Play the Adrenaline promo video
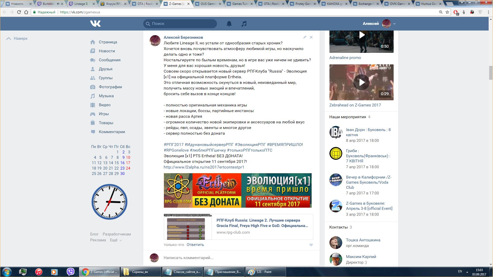Screen dimensions: 493x277 pyautogui.click(x=362, y=35)
